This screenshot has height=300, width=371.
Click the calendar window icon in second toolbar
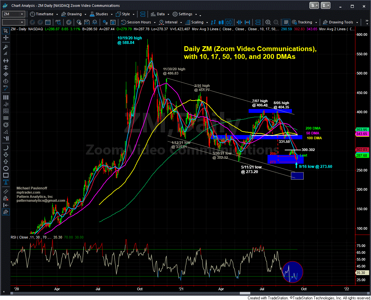pyautogui.click(x=48, y=22)
